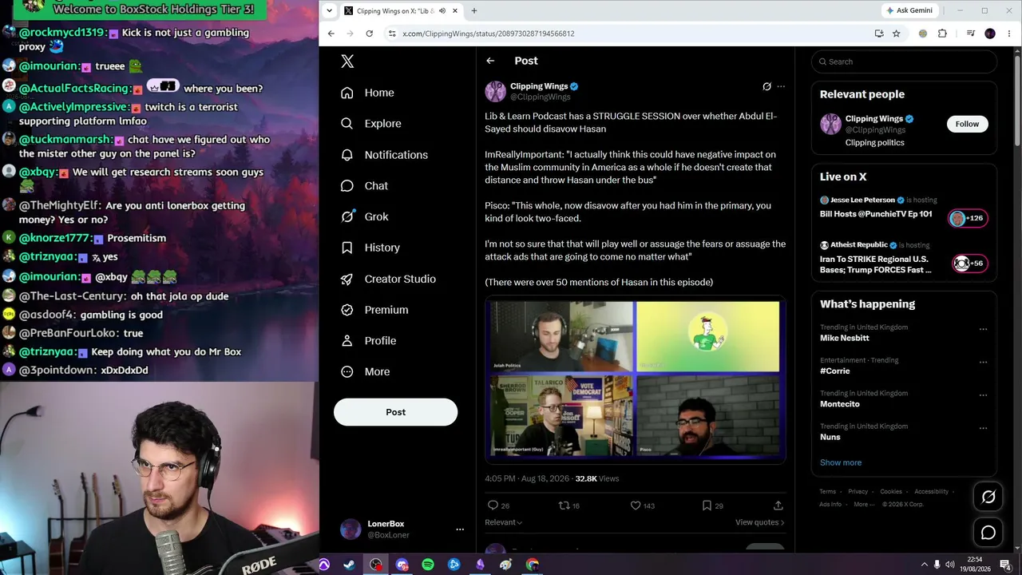The image size is (1022, 575).
Task: Open Chrome media controls icon
Action: (970, 34)
